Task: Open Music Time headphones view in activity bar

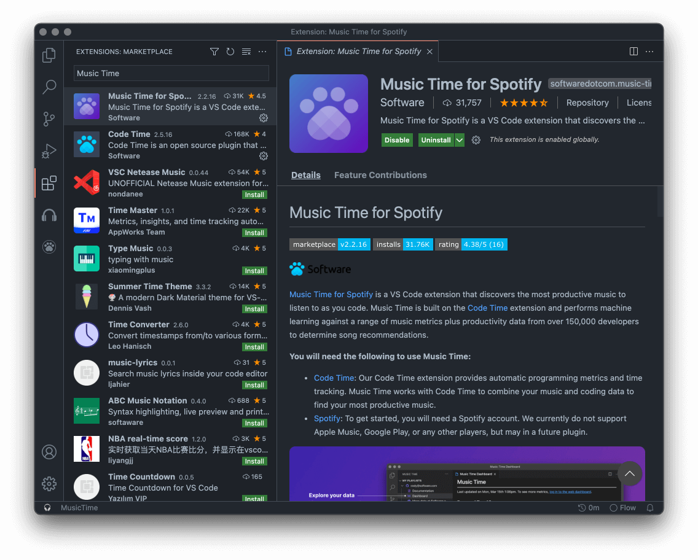Action: pyautogui.click(x=49, y=215)
